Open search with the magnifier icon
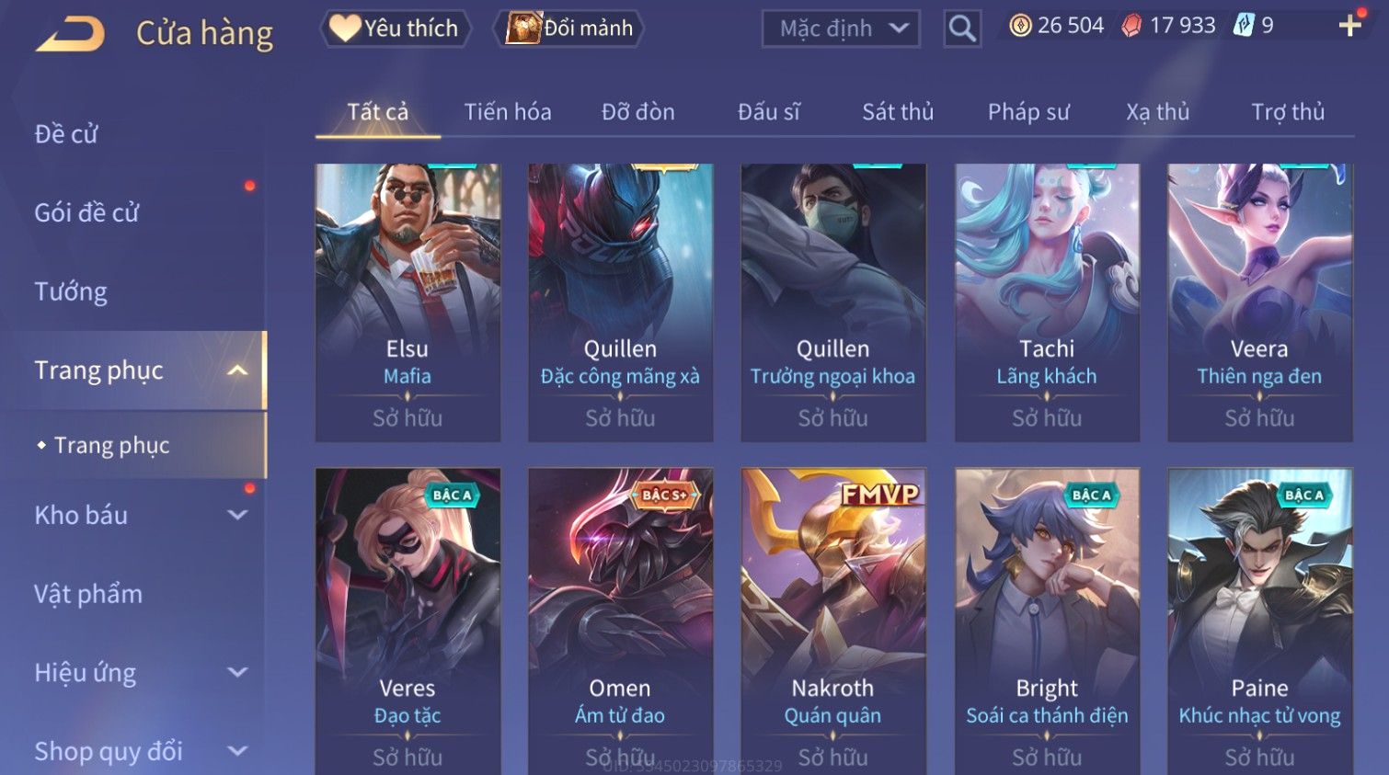Viewport: 1389px width, 775px height. [962, 28]
